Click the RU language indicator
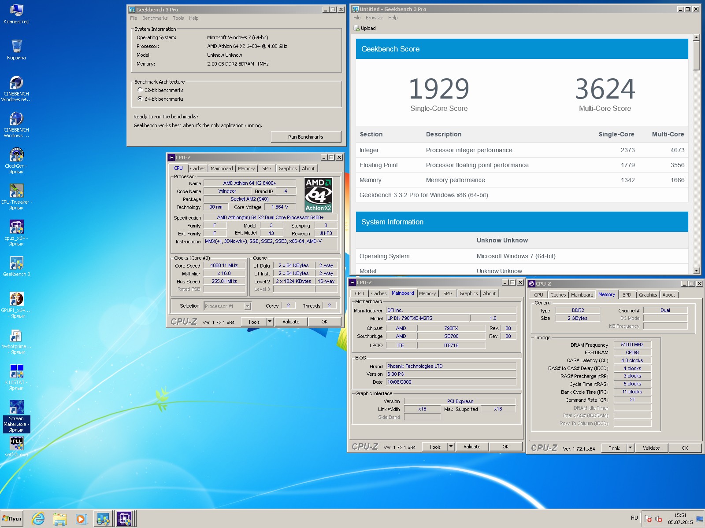 tap(634, 518)
